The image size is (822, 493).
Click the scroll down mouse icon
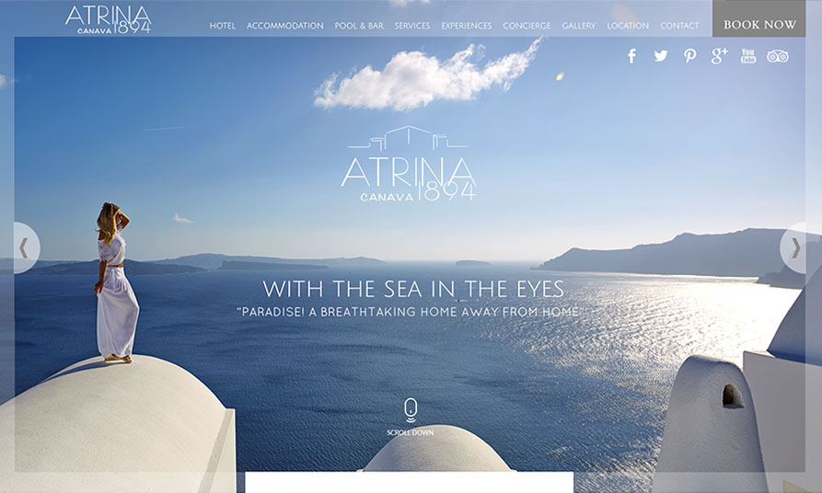tap(411, 410)
